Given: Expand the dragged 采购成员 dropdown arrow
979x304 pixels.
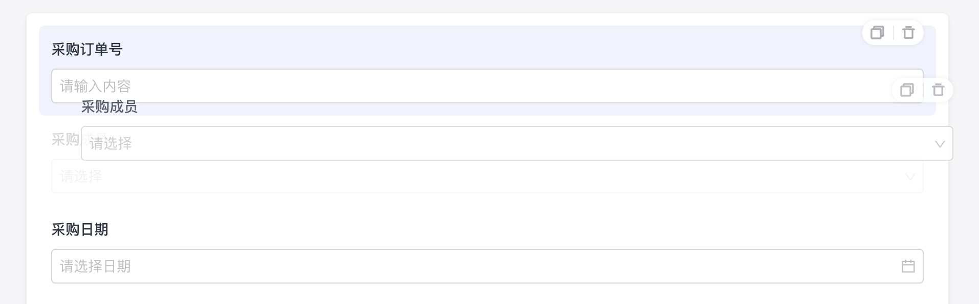Looking at the screenshot, I should pyautogui.click(x=940, y=144).
